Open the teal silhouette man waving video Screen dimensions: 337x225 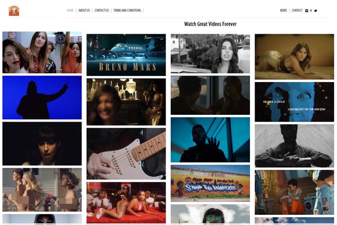coord(210,139)
